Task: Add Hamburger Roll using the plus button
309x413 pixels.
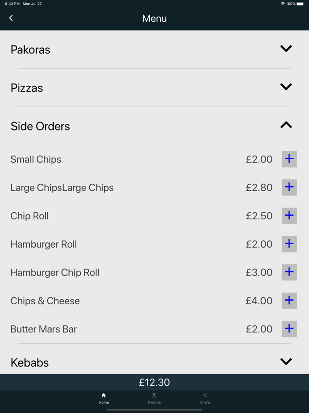Action: pos(289,244)
